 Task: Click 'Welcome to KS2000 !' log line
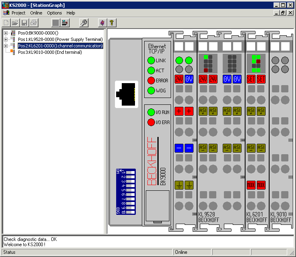tap(24, 244)
